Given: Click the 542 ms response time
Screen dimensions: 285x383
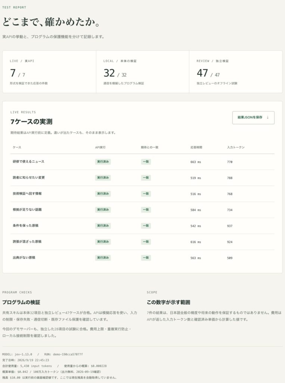Looking at the screenshot, I should (x=196, y=226).
